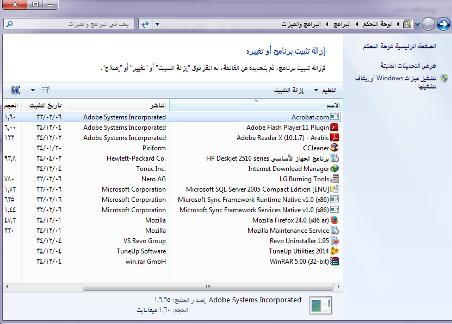Open the recent pages dropdown near the navigation arrows

(417, 24)
